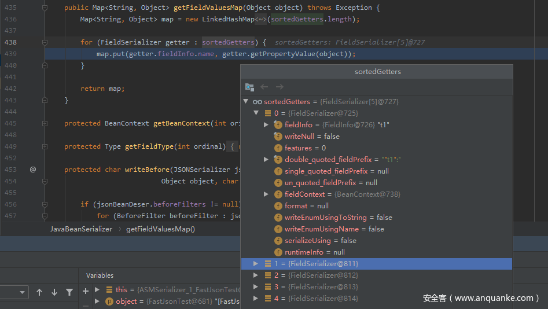Click the filter funnel icon in debugger

click(x=69, y=292)
